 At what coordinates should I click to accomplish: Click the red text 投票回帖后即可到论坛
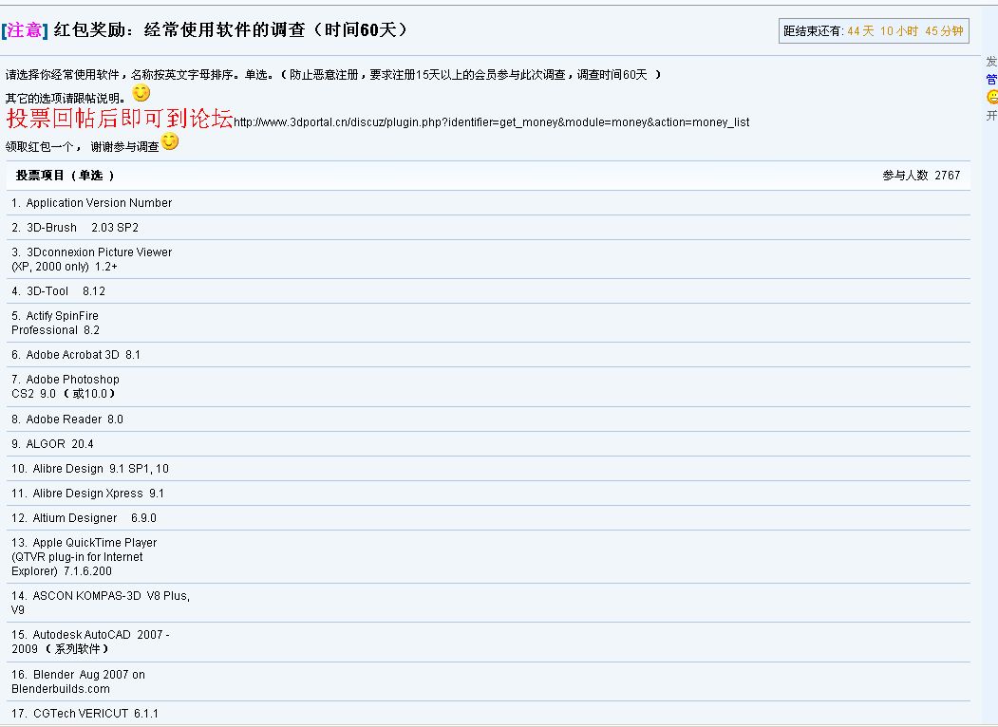[x=120, y=119]
